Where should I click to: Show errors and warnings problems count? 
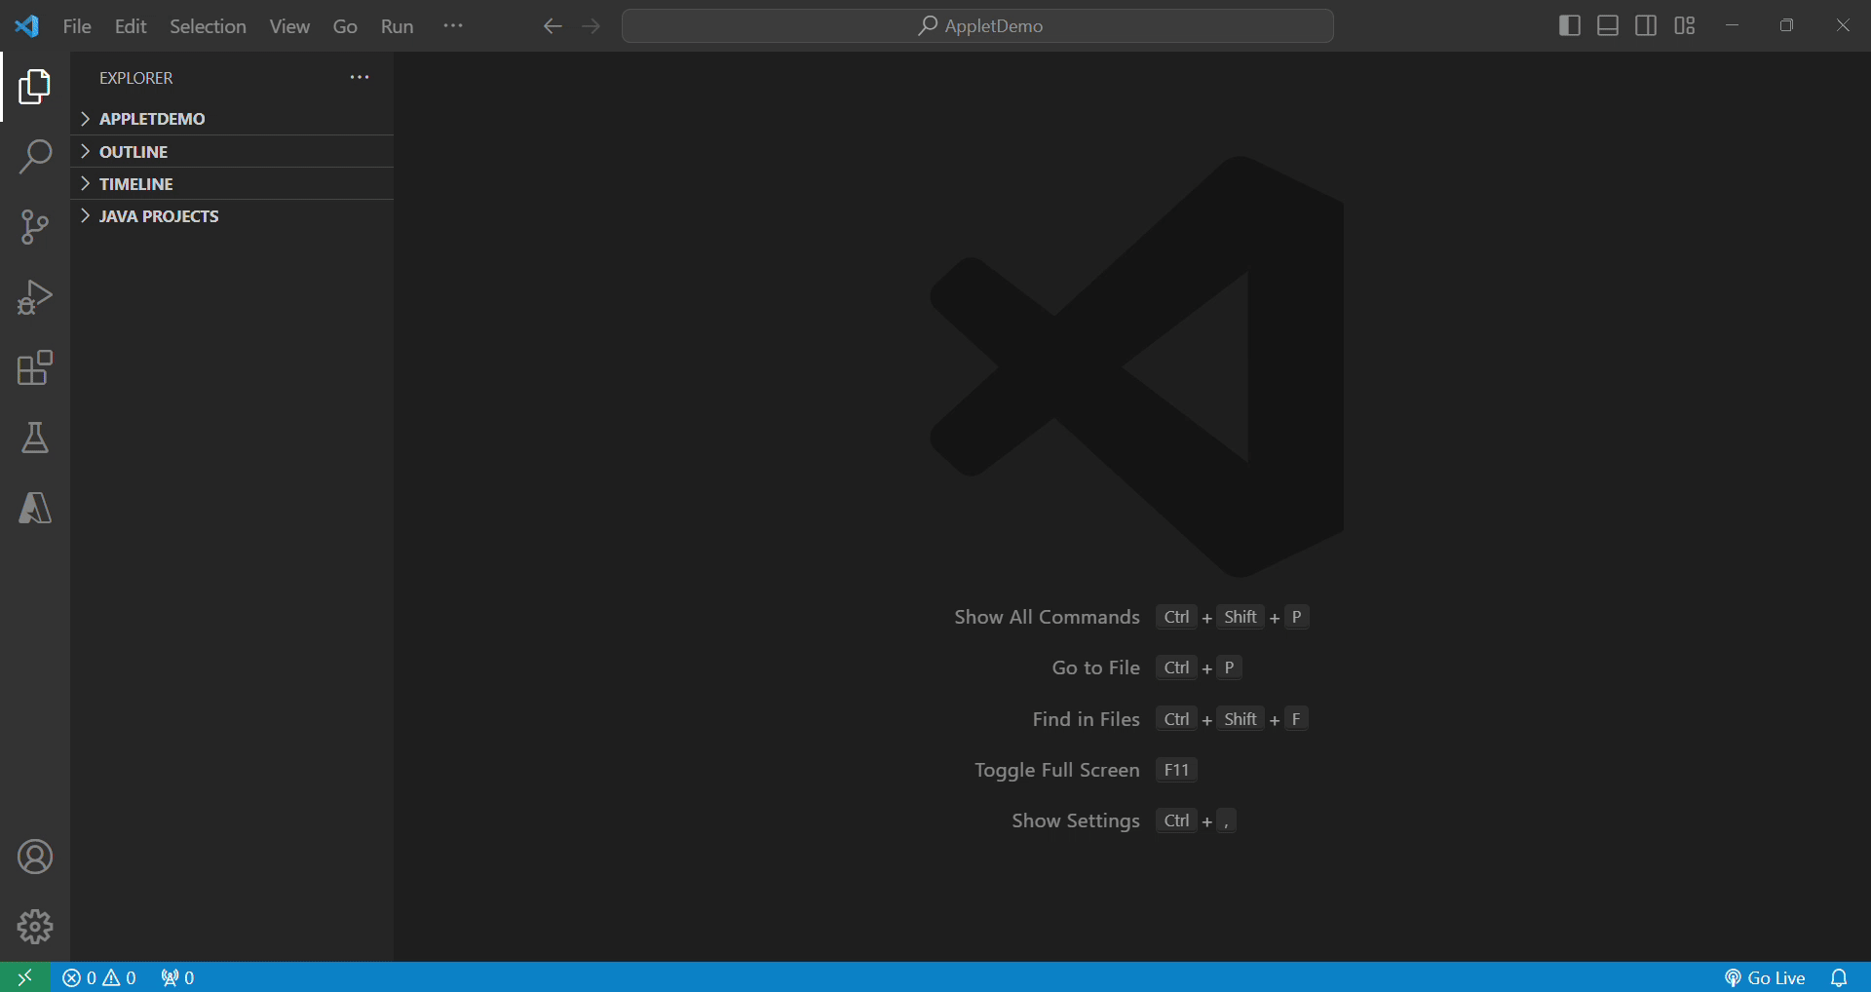coord(99,977)
